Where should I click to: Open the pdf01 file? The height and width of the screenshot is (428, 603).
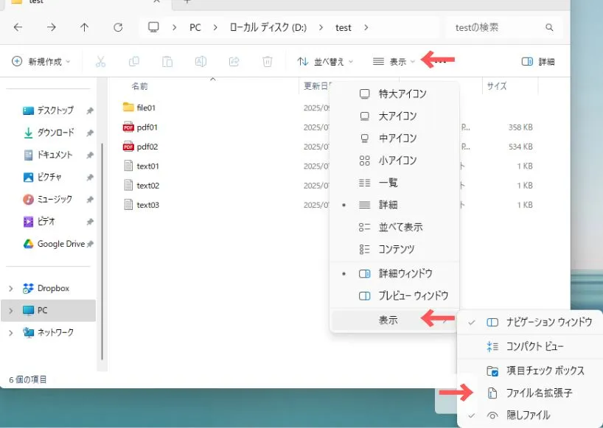[x=147, y=127]
